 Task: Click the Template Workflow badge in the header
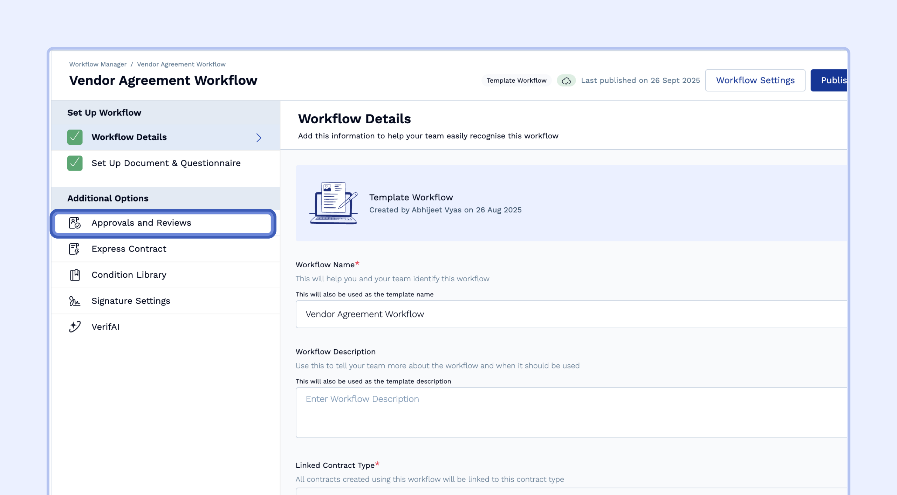coord(516,81)
